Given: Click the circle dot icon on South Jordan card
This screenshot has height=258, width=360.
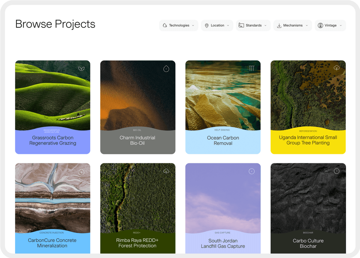Looking at the screenshot, I should [x=252, y=171].
